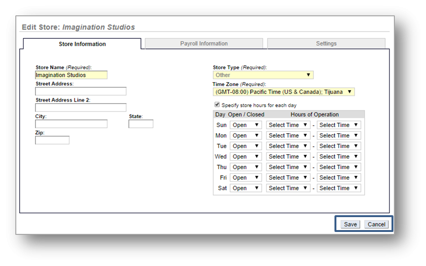Image resolution: width=426 pixels, height=266 pixels.
Task: Open the Payroll Information tab
Action: pos(204,44)
